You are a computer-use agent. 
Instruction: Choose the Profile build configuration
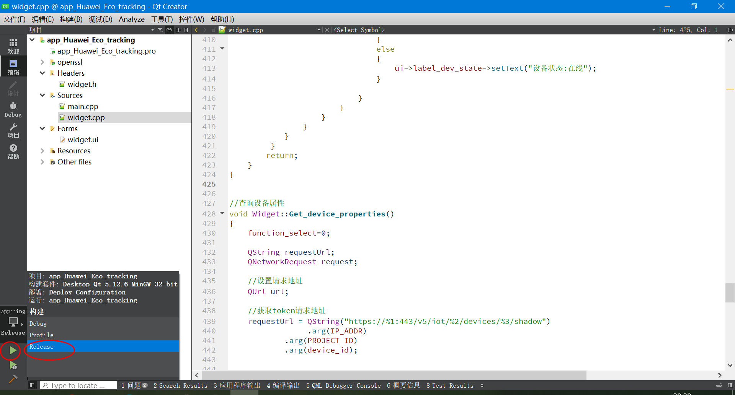click(41, 335)
